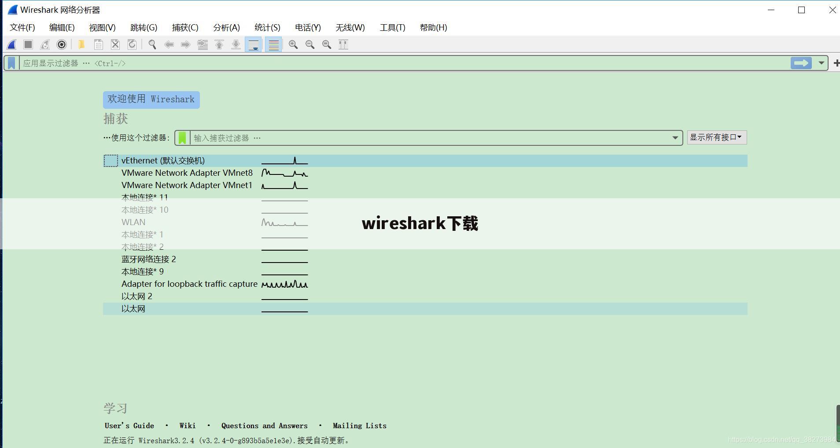Open the 统计(S) menu
The height and width of the screenshot is (448, 840).
coord(267,28)
